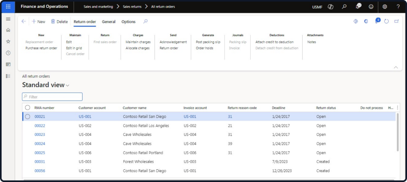Click the action pane search magnifier
407x182 pixels.
(145, 21)
